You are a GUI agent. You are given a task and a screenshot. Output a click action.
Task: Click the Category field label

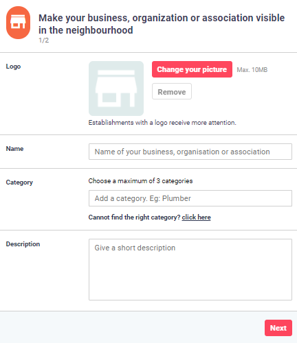coord(19,182)
